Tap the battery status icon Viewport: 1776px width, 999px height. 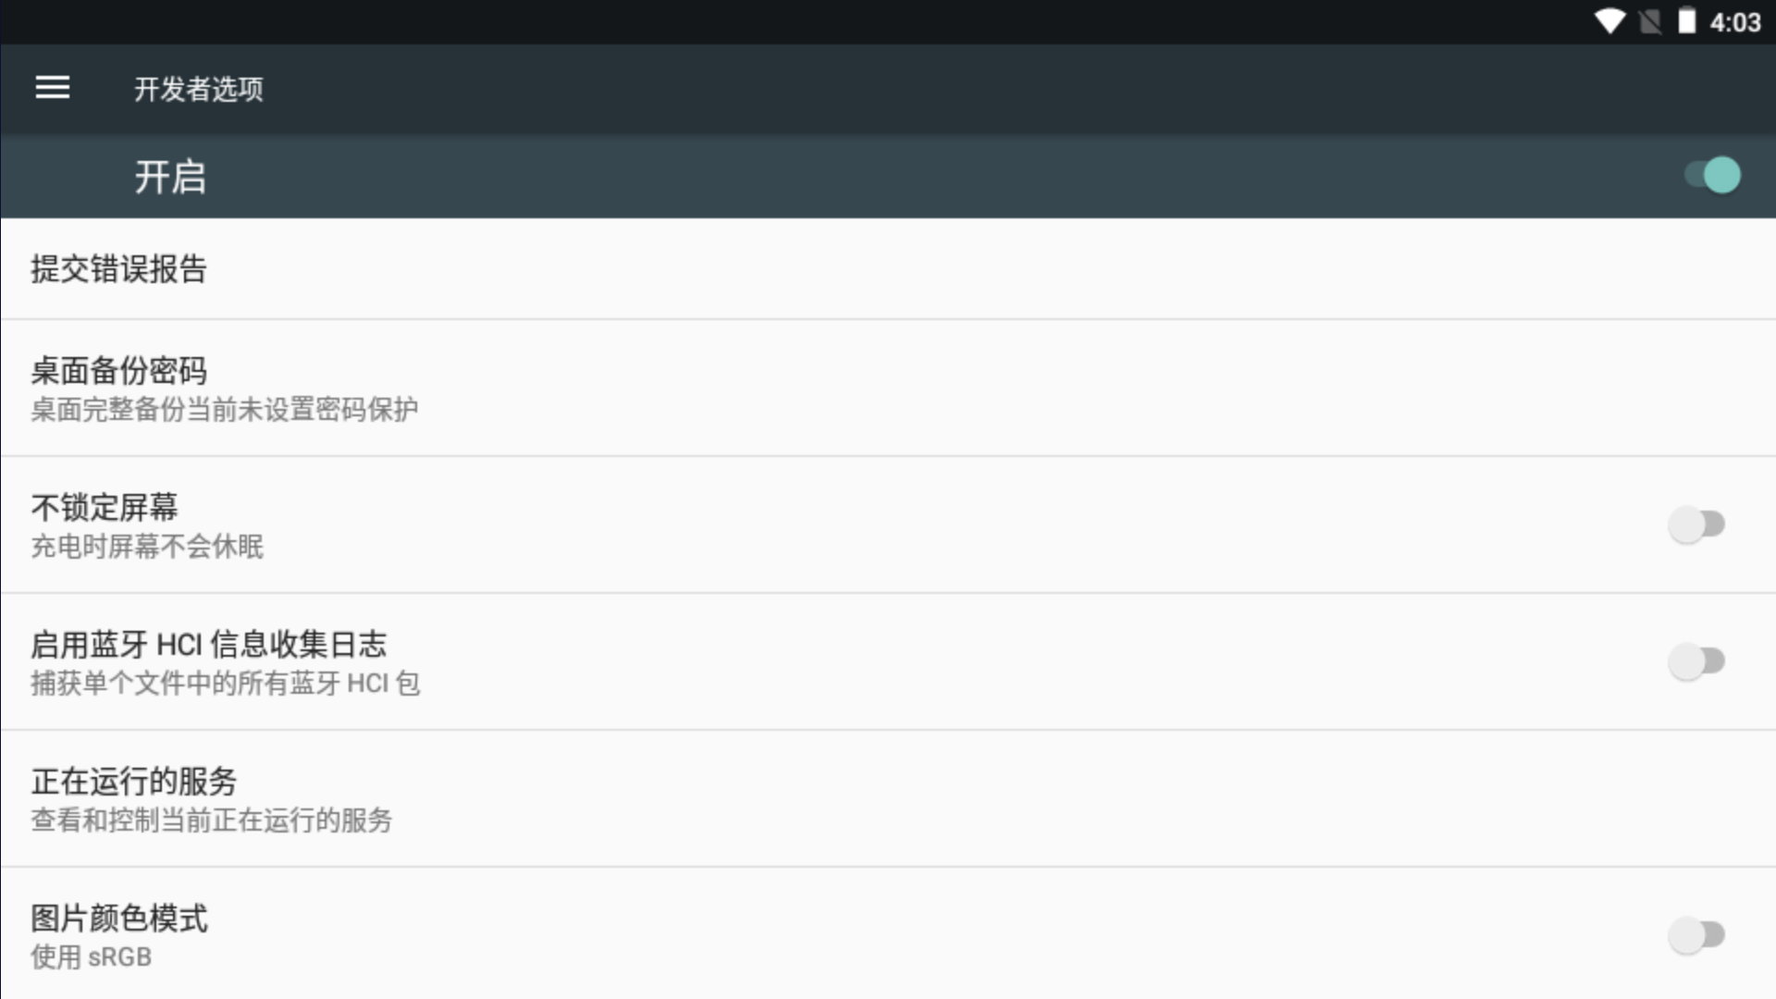pyautogui.click(x=1687, y=21)
